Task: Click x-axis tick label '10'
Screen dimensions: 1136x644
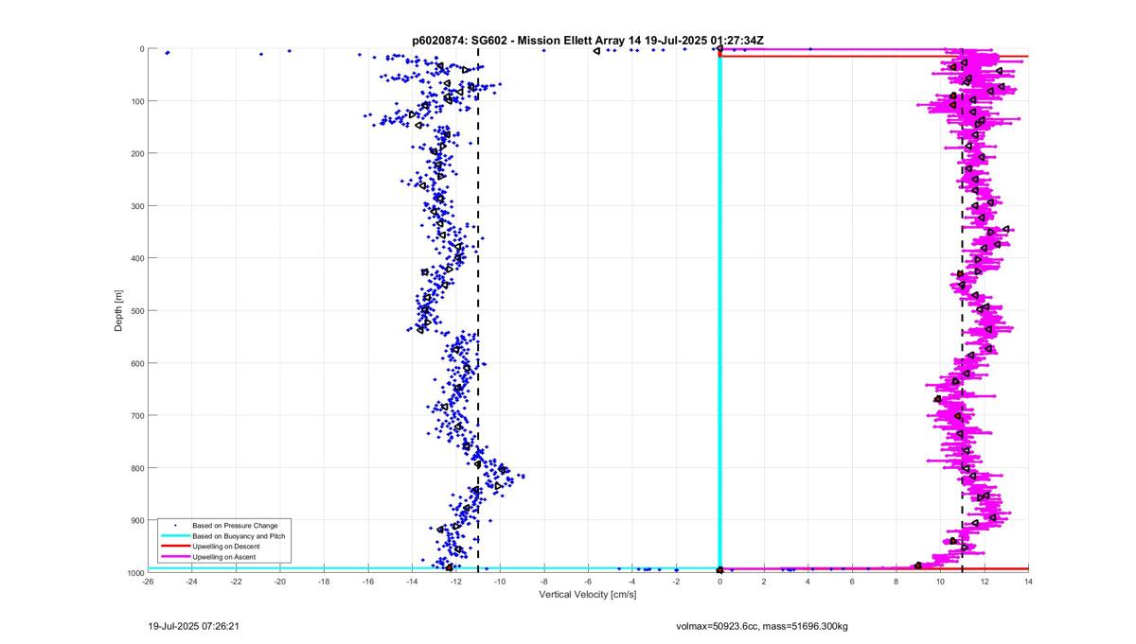Action: [940, 582]
